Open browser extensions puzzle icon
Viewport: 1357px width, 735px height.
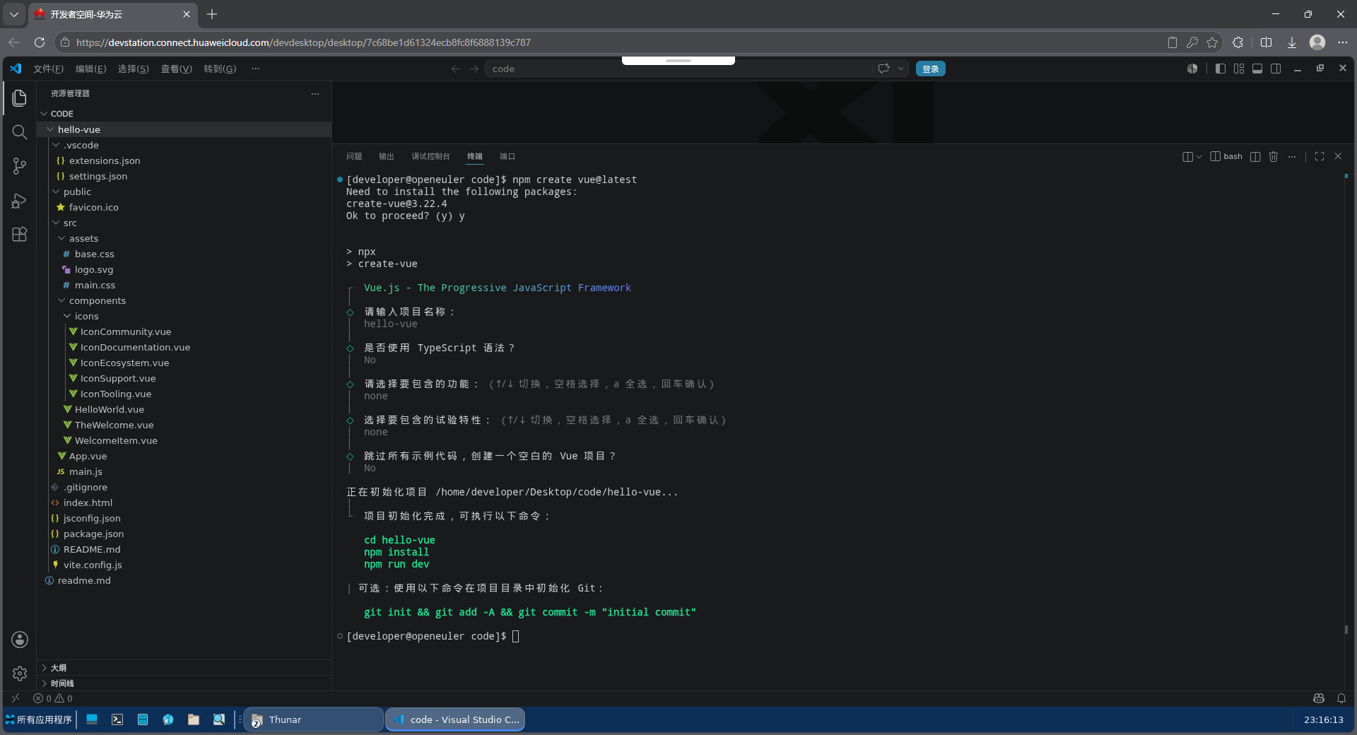(1238, 42)
